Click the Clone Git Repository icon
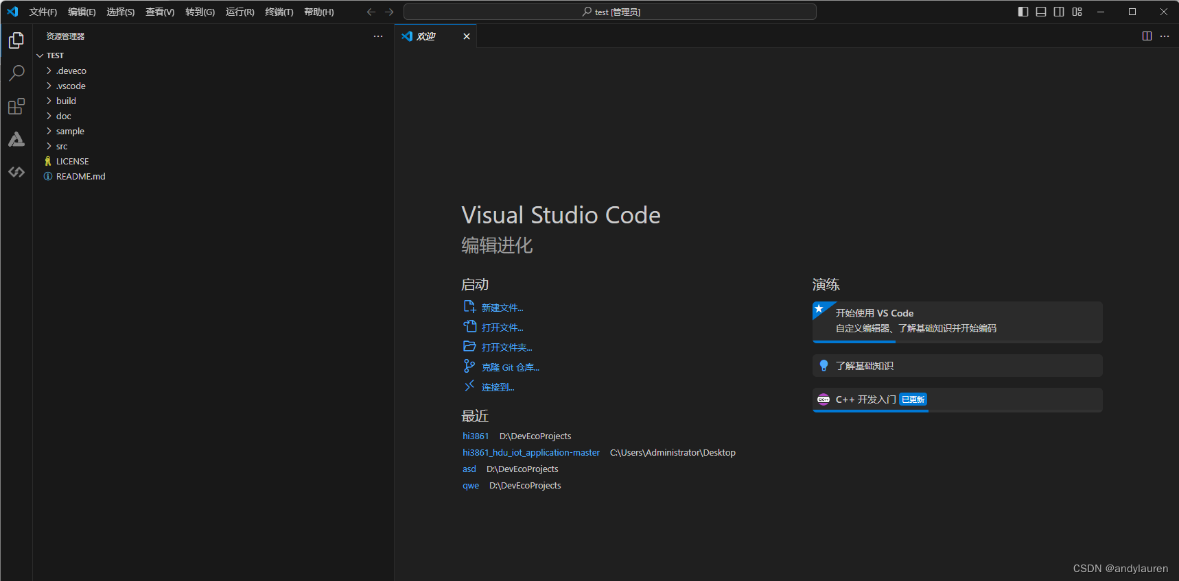Image resolution: width=1179 pixels, height=581 pixels. pos(469,367)
